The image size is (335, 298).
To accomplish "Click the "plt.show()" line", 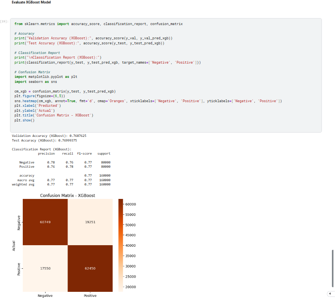I will pos(24,120).
